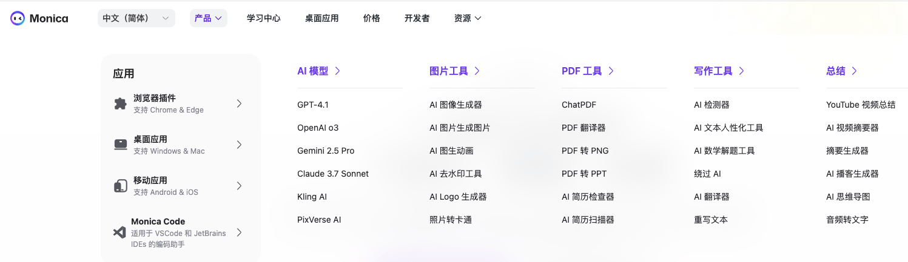Open PixVerse AI

[319, 220]
